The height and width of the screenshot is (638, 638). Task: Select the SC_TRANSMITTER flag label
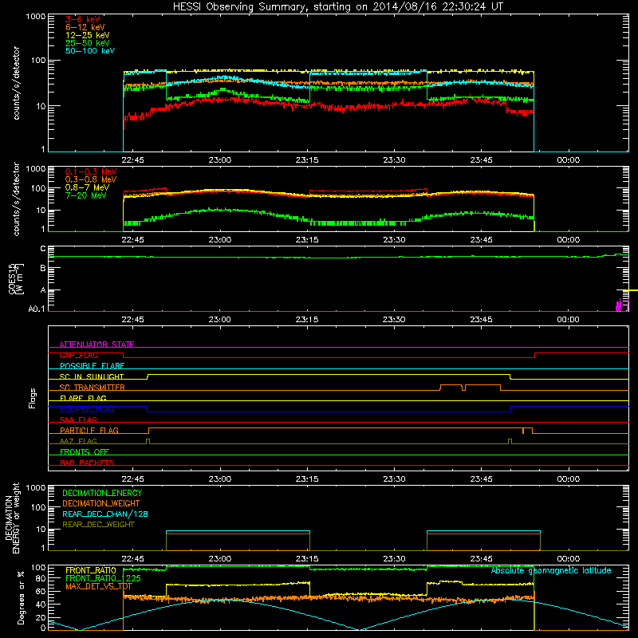93,388
